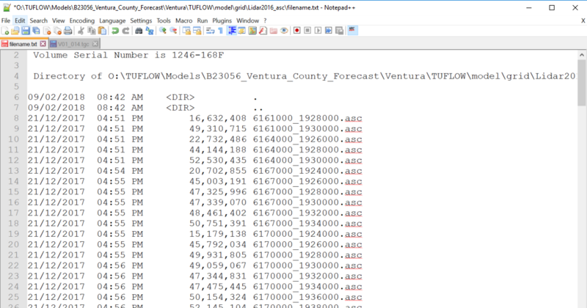Click the Play Recorded Macro button

(319, 32)
